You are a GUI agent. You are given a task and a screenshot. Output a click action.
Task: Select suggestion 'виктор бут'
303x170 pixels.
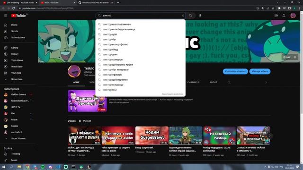tap(140, 39)
